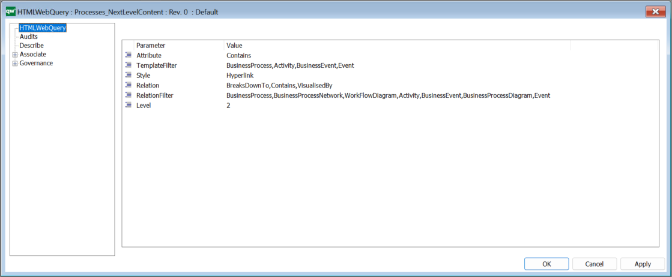
Task: Expand the Governance tree node
Action: (15, 64)
